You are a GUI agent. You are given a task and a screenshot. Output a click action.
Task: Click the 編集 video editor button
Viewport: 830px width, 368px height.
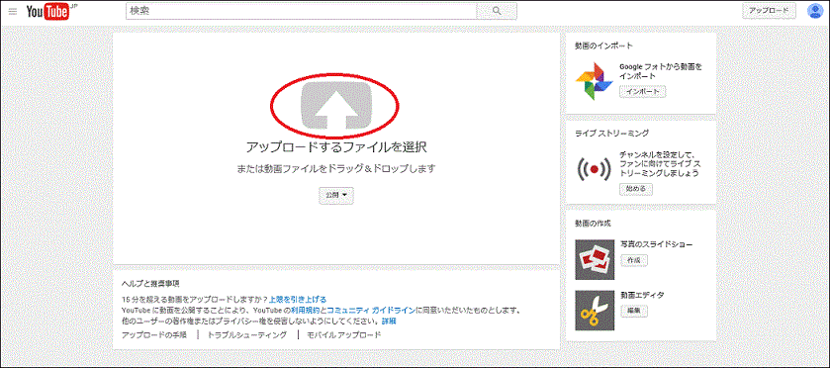pos(633,311)
